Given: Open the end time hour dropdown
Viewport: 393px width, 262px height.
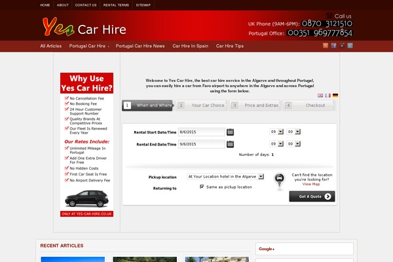Looking at the screenshot, I should tap(276, 143).
